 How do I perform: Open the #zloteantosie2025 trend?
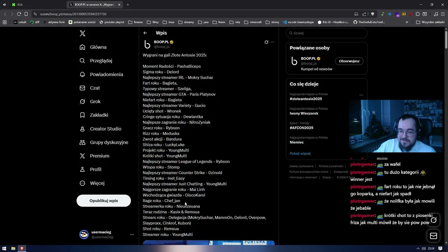(x=306, y=99)
